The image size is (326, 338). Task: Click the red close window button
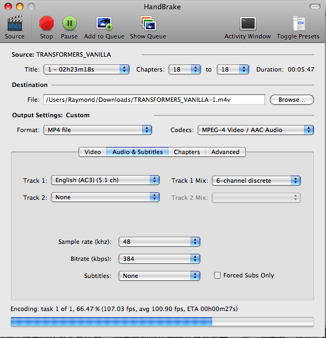(x=8, y=7)
